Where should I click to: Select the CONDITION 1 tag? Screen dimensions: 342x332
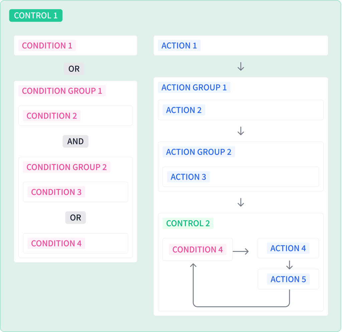47,45
